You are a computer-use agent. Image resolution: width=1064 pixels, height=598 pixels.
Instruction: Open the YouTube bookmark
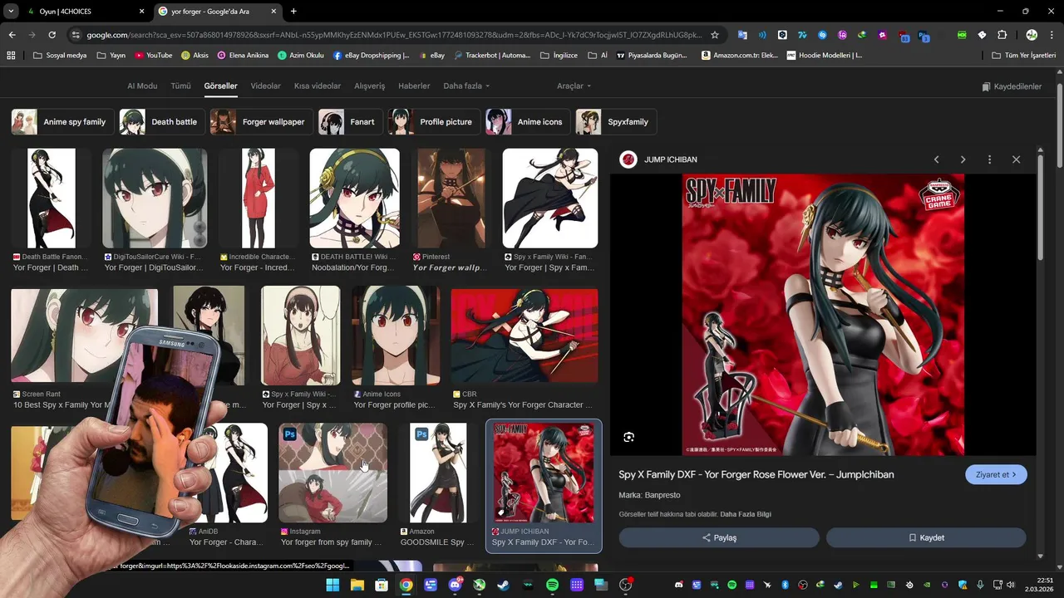[154, 56]
